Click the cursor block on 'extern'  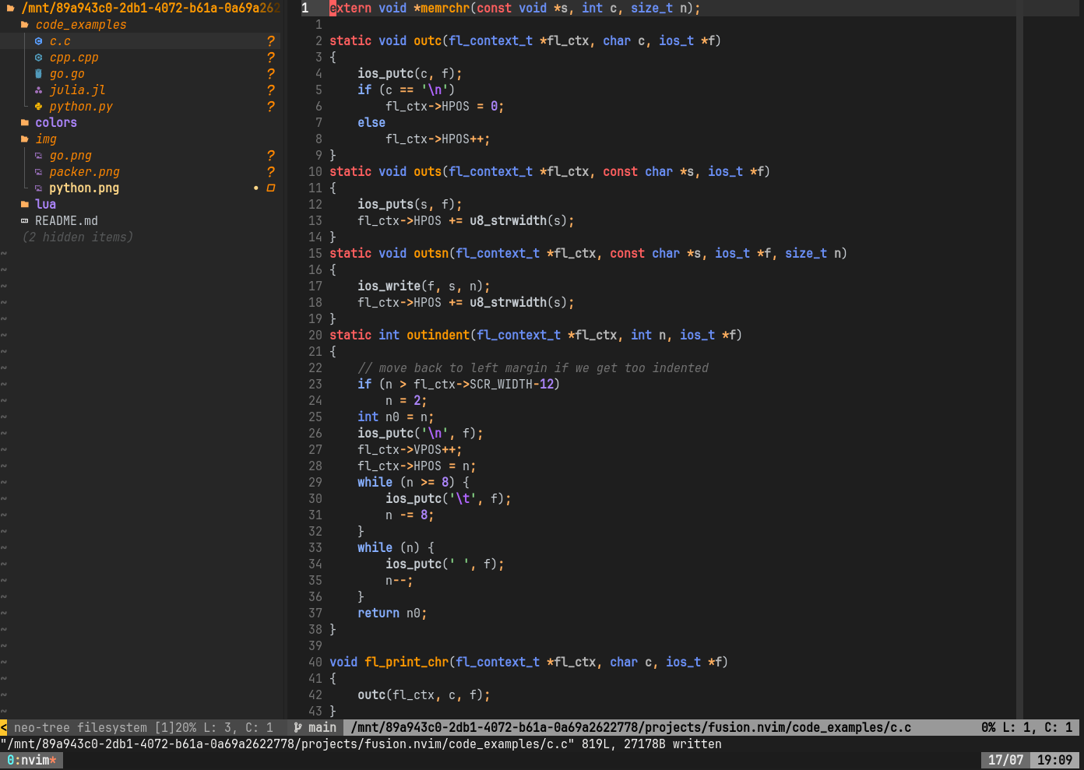coord(333,8)
